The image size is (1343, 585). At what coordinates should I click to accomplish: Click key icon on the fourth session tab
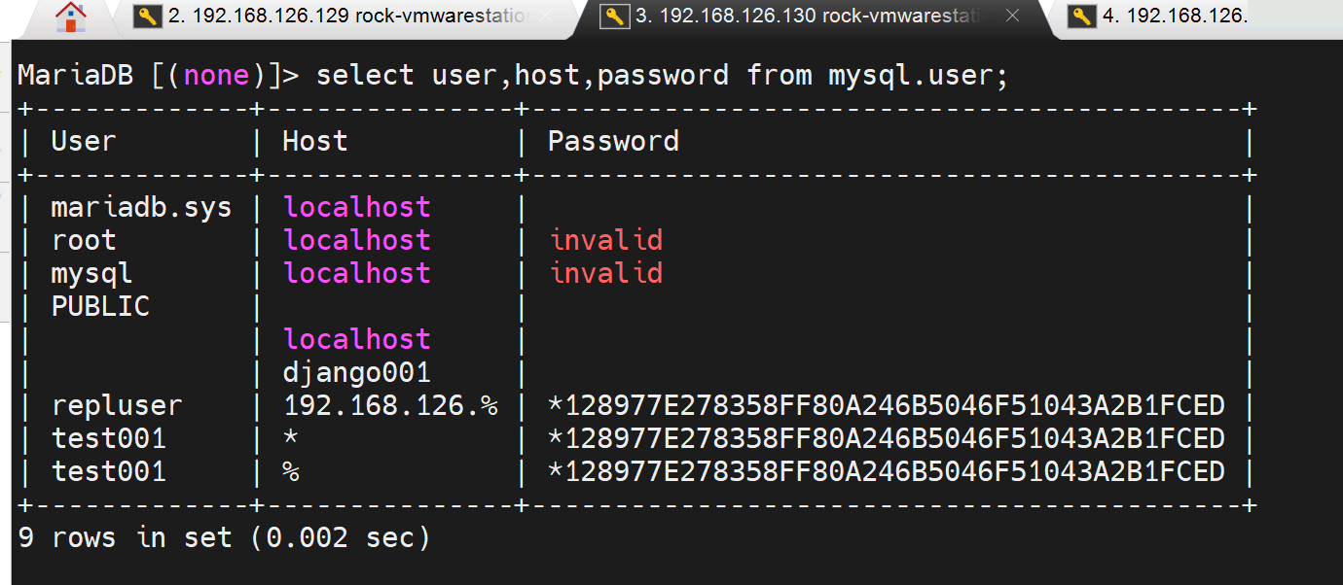[1081, 17]
